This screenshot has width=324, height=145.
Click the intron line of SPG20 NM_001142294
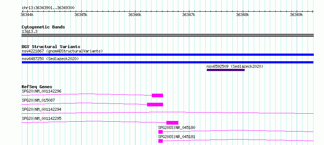point(167,113)
